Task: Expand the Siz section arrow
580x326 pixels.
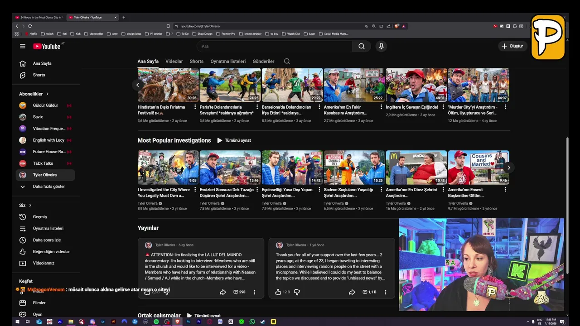Action: coord(30,205)
